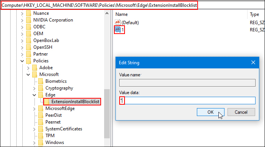Screen dimensions: 265x147
Task: Collapse the Policies key
Action: (22, 61)
